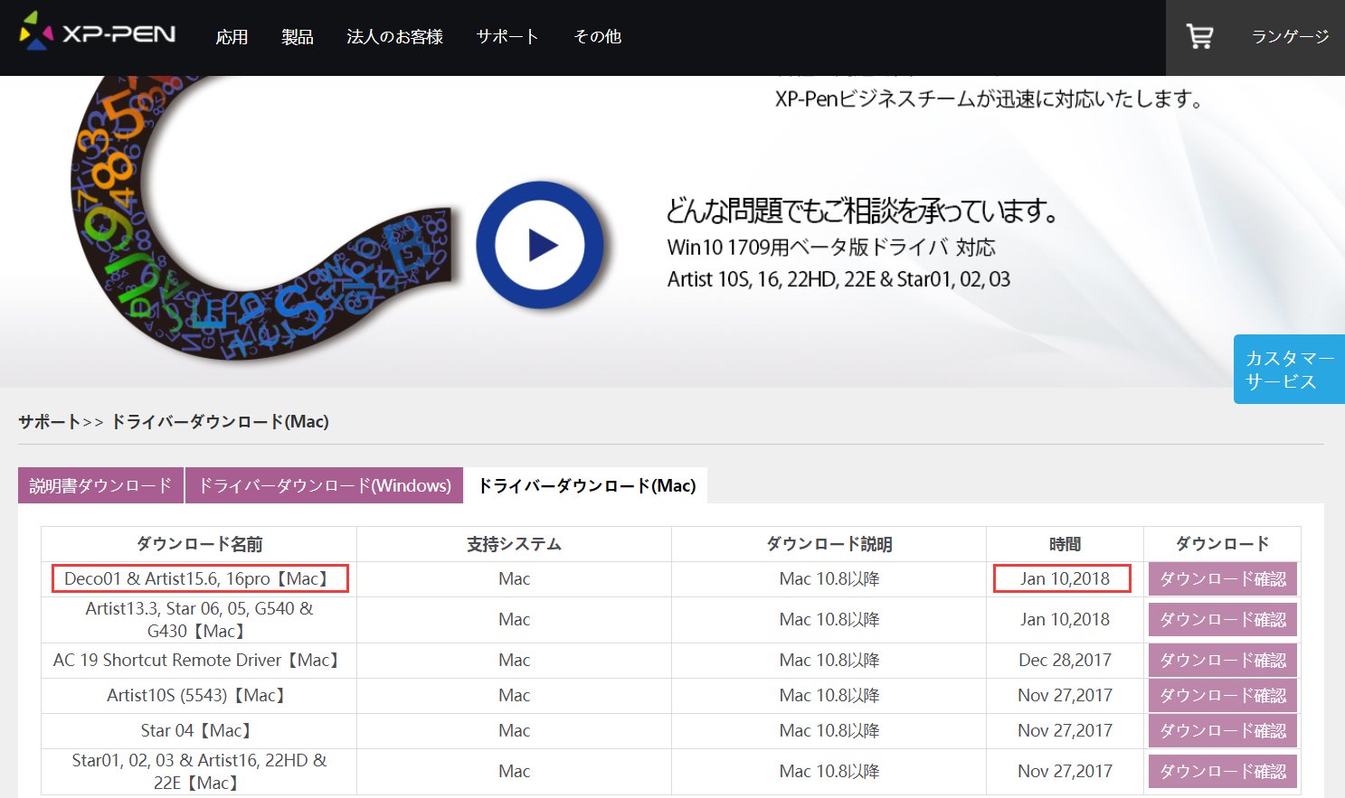Open the その他 menu
Image resolution: width=1345 pixels, height=798 pixels.
[x=597, y=37]
